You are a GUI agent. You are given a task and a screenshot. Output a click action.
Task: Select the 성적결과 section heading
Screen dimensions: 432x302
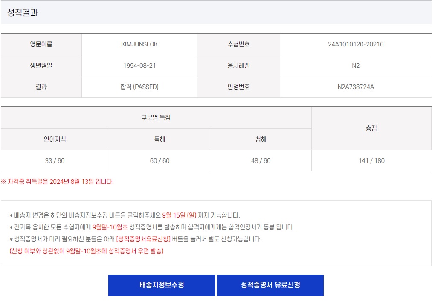pos(23,13)
